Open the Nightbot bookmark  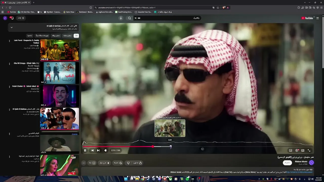52,12
